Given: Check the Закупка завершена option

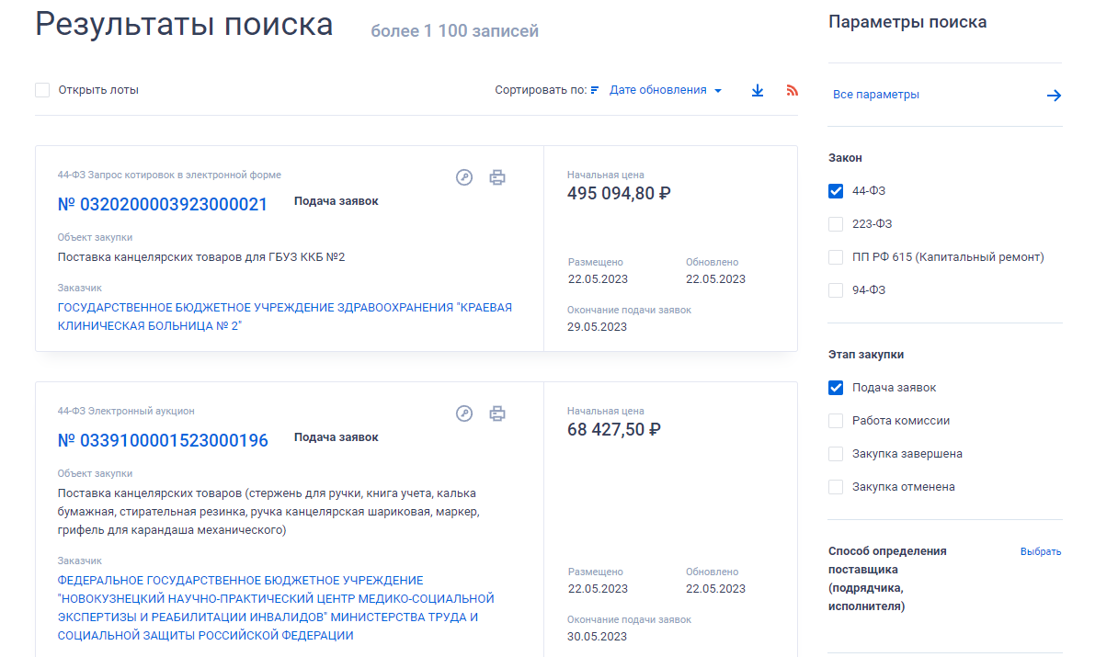Looking at the screenshot, I should click(x=836, y=453).
